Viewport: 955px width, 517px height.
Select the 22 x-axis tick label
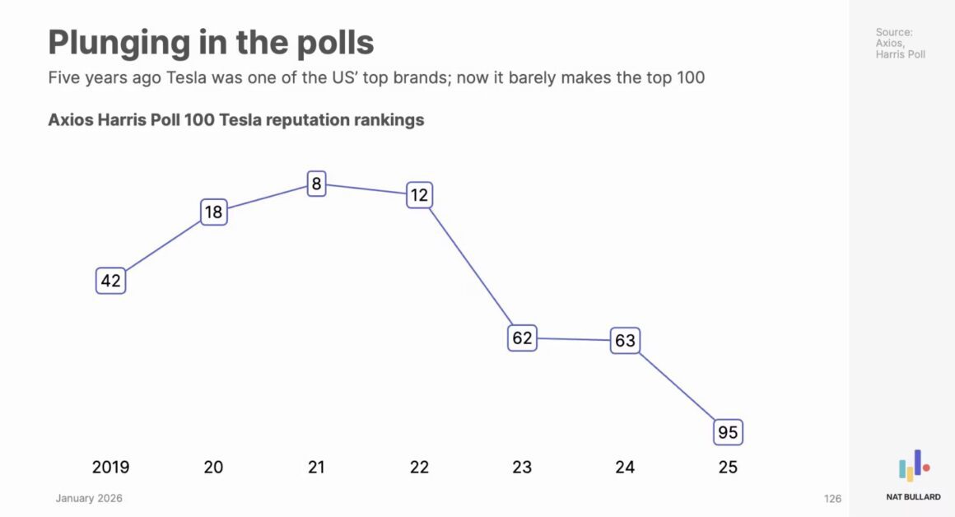(x=419, y=468)
